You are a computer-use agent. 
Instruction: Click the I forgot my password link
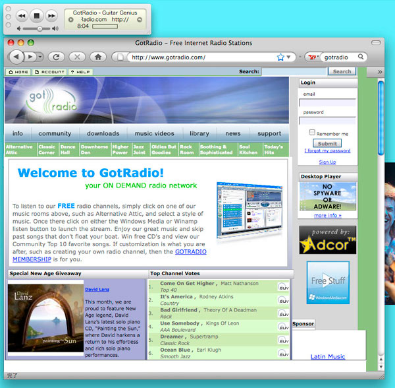coord(327,150)
